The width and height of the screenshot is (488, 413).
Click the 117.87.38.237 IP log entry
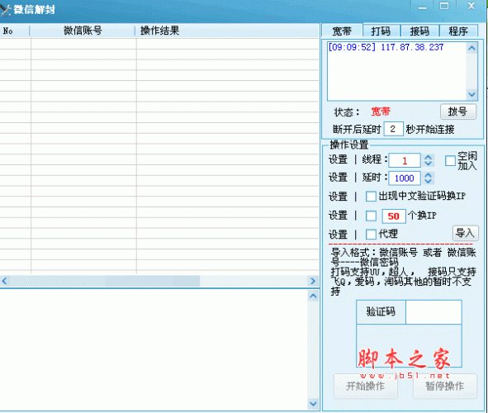386,47
